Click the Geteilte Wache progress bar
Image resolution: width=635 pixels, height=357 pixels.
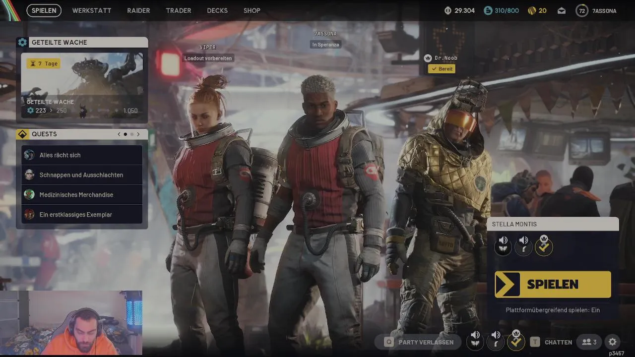82,111
